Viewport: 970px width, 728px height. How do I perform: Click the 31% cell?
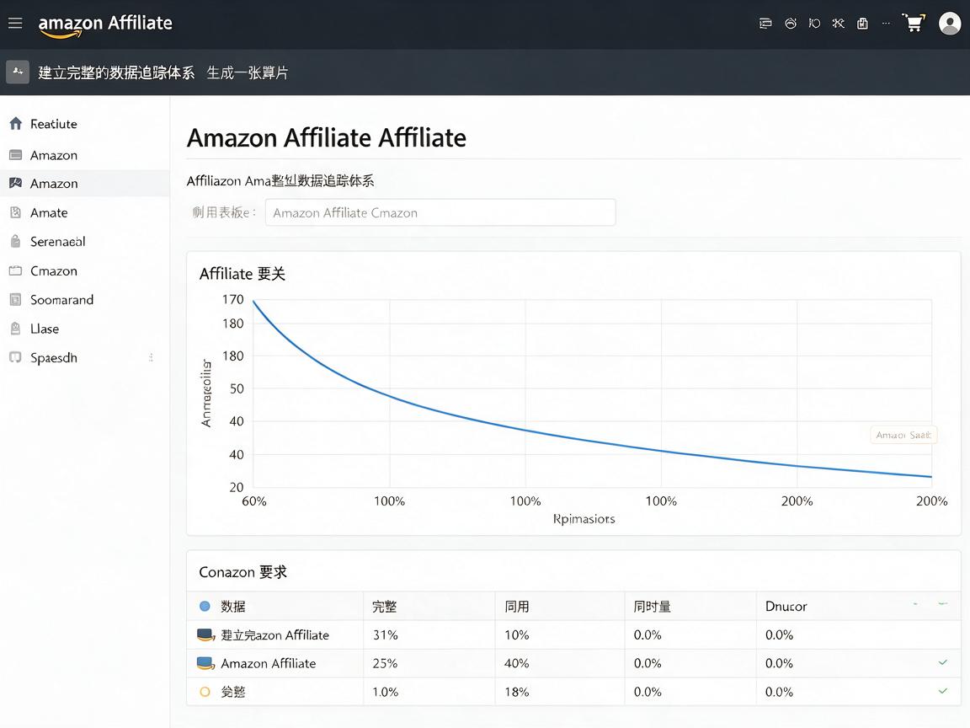pyautogui.click(x=386, y=635)
